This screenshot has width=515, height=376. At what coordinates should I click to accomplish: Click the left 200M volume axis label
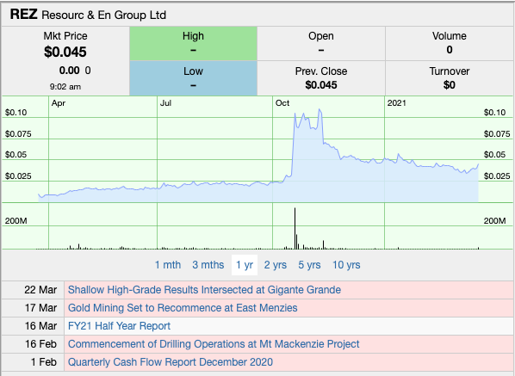[16, 221]
